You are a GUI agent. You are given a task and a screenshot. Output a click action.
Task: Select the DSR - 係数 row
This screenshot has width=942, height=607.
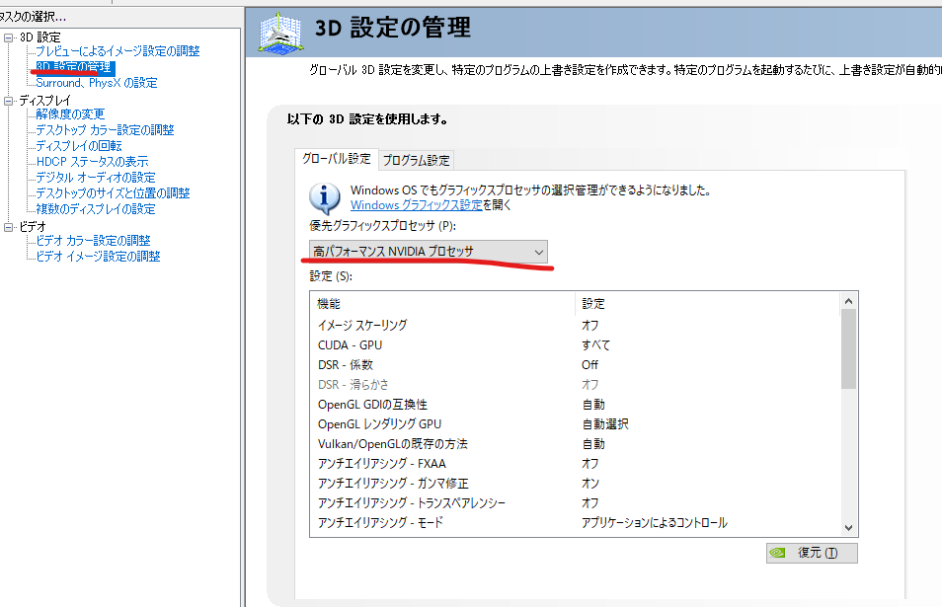tap(575, 364)
